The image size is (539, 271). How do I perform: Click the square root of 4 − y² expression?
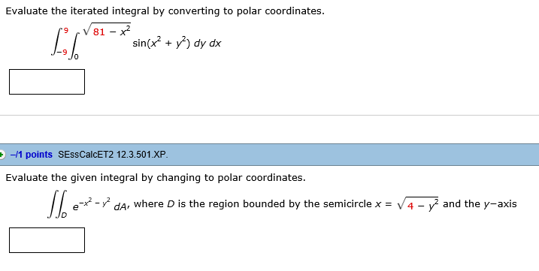[x=418, y=203]
